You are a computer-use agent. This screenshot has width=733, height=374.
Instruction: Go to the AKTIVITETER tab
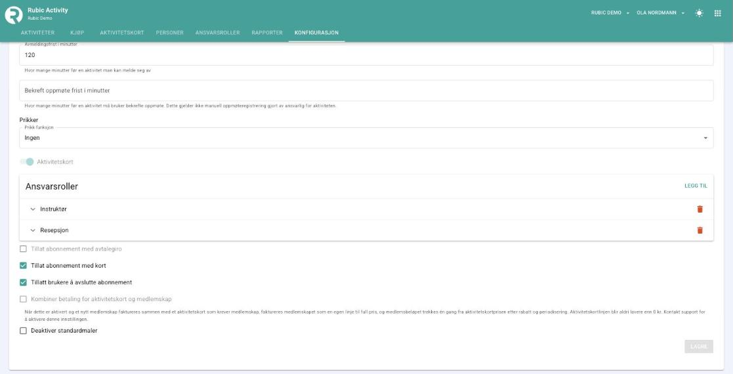[x=38, y=33]
